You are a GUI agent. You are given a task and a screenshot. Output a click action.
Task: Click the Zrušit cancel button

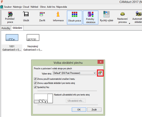point(94,110)
